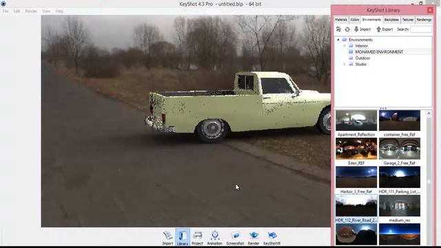
Task: Take a Screenshot using the toolbar icon
Action: (235, 237)
